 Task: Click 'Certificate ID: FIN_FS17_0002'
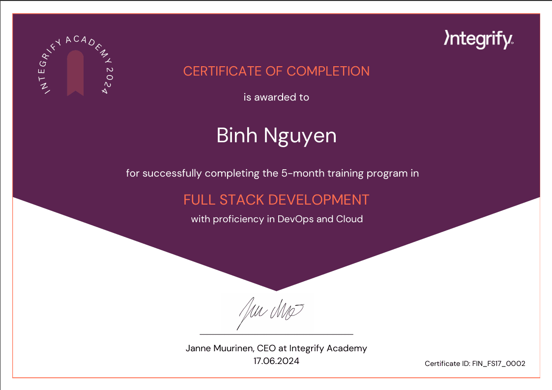475,364
